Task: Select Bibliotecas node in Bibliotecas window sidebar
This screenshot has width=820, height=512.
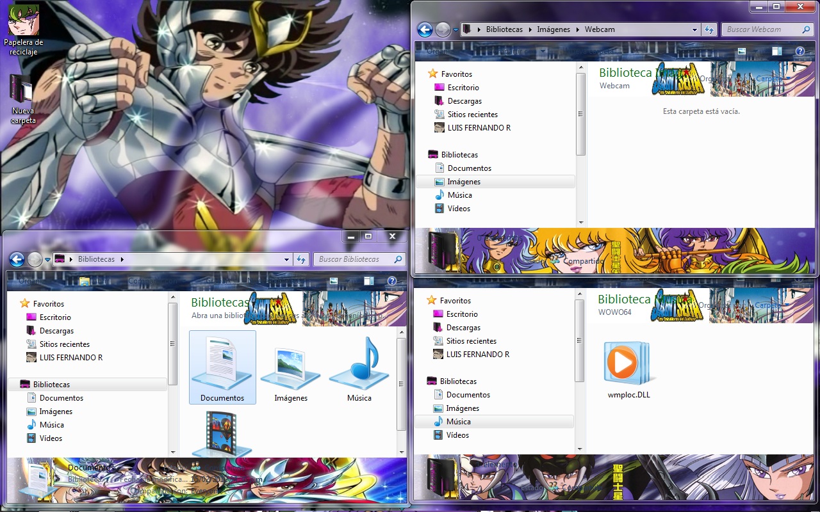Action: pos(88,385)
